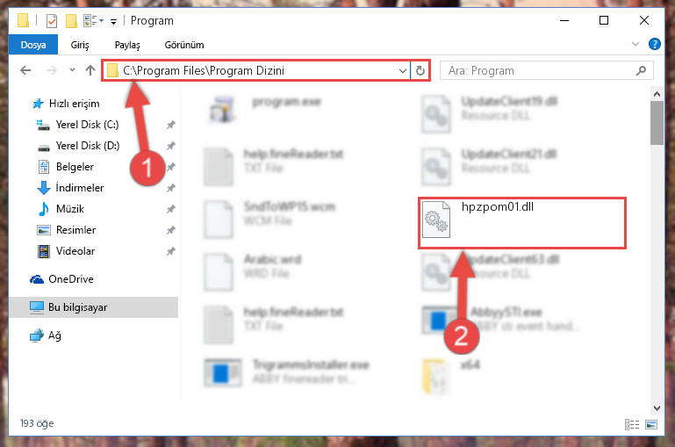This screenshot has width=675, height=447.
Task: Open the Dosya tab
Action: (33, 45)
